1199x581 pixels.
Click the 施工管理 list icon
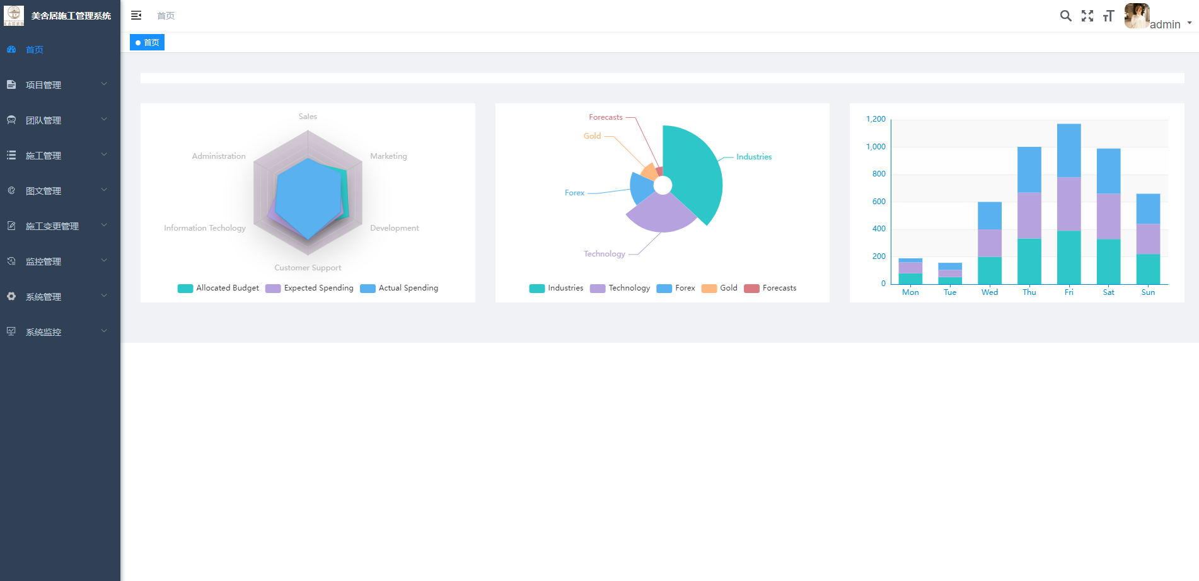(x=11, y=155)
